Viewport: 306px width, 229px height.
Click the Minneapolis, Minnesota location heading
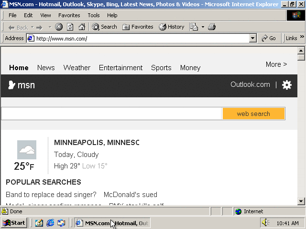(x=97, y=143)
